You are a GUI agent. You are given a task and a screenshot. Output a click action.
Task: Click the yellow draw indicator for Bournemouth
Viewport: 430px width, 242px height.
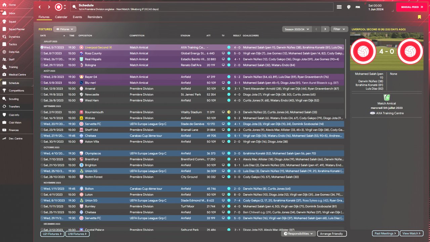coord(229,112)
